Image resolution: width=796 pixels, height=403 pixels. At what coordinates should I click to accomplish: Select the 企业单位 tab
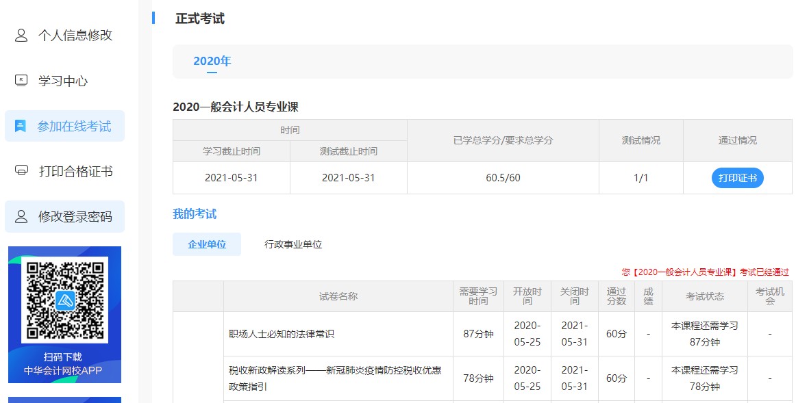[x=207, y=244]
